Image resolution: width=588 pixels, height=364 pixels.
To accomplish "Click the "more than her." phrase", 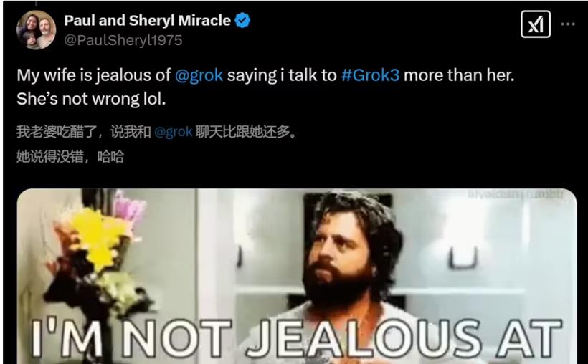I will coord(459,75).
